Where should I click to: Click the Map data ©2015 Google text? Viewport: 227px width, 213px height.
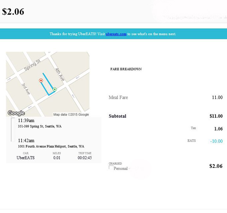tap(71, 115)
